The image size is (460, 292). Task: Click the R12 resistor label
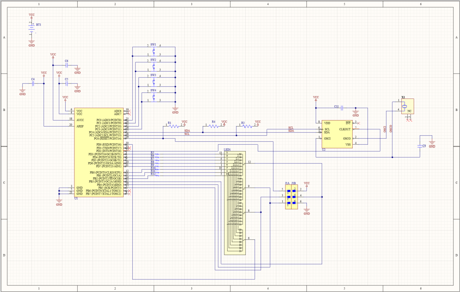coord(153,174)
